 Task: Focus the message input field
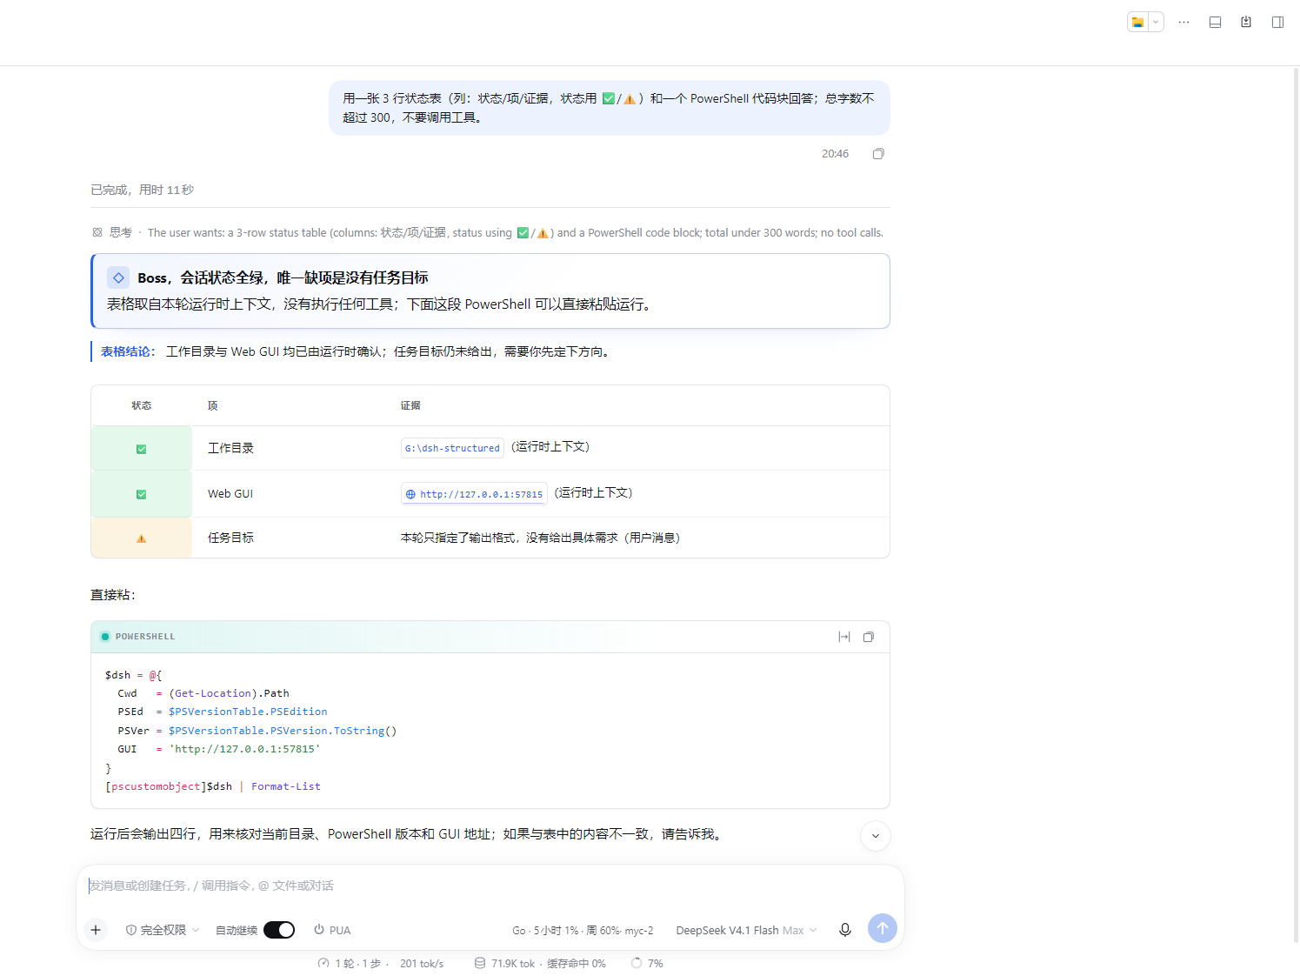point(490,886)
